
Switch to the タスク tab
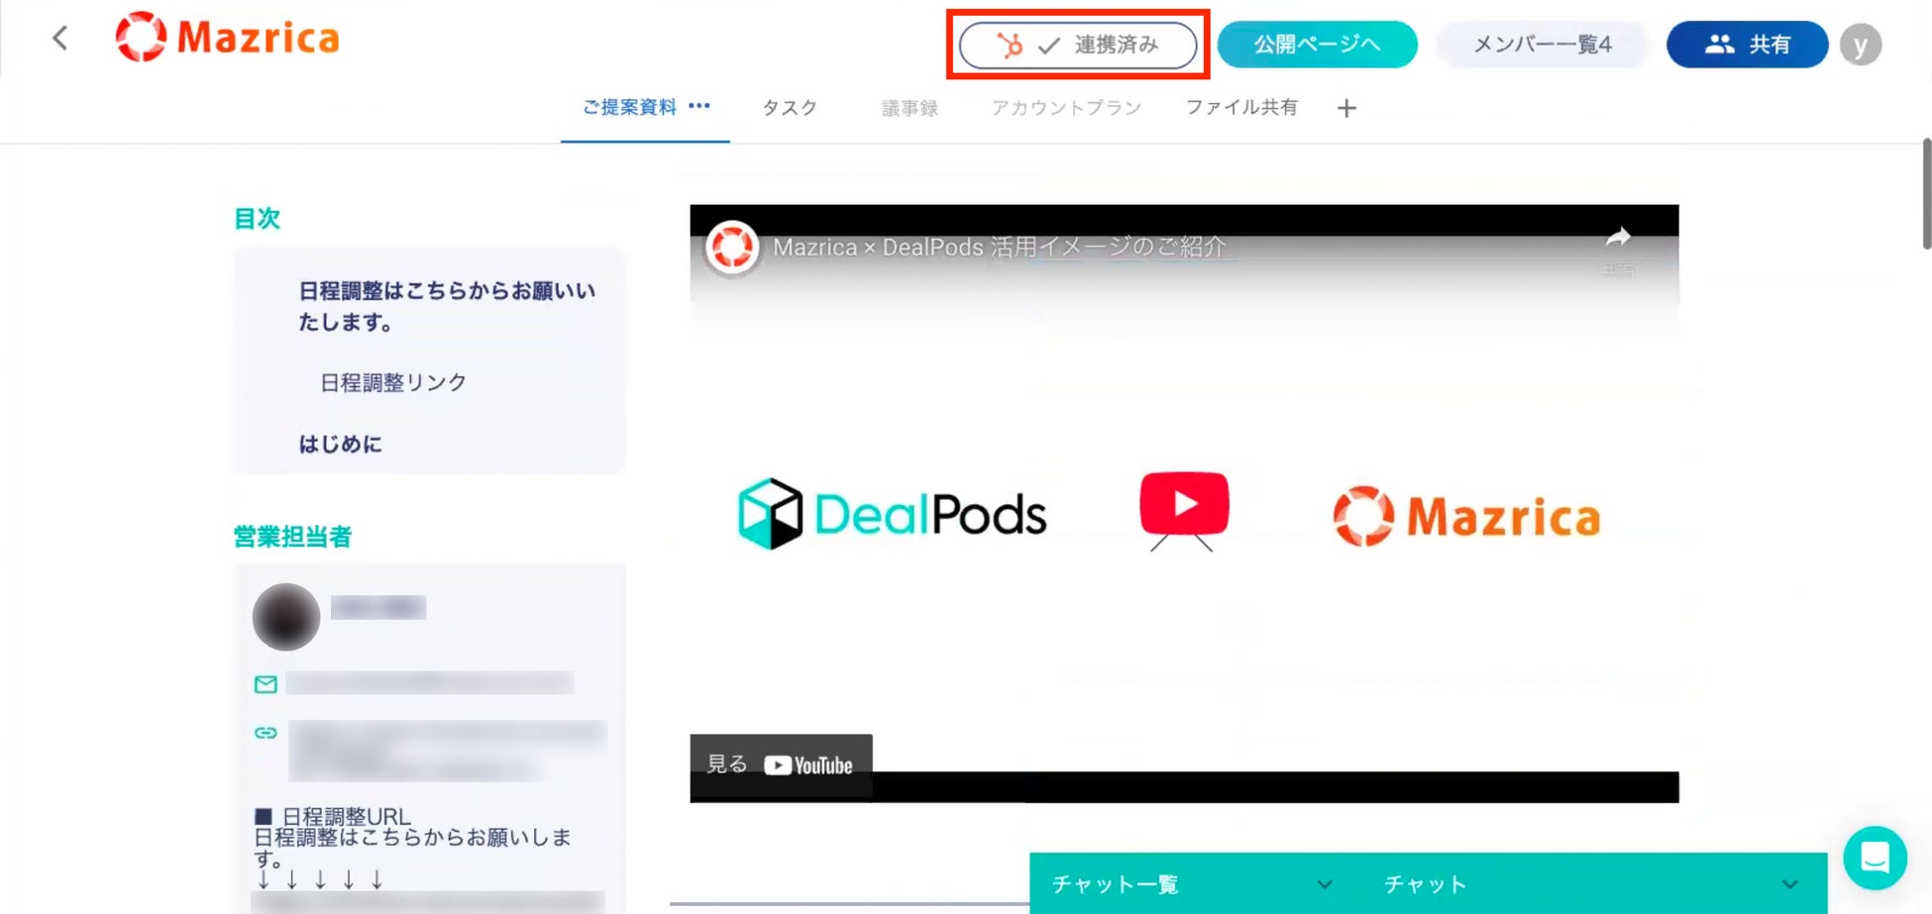click(790, 107)
